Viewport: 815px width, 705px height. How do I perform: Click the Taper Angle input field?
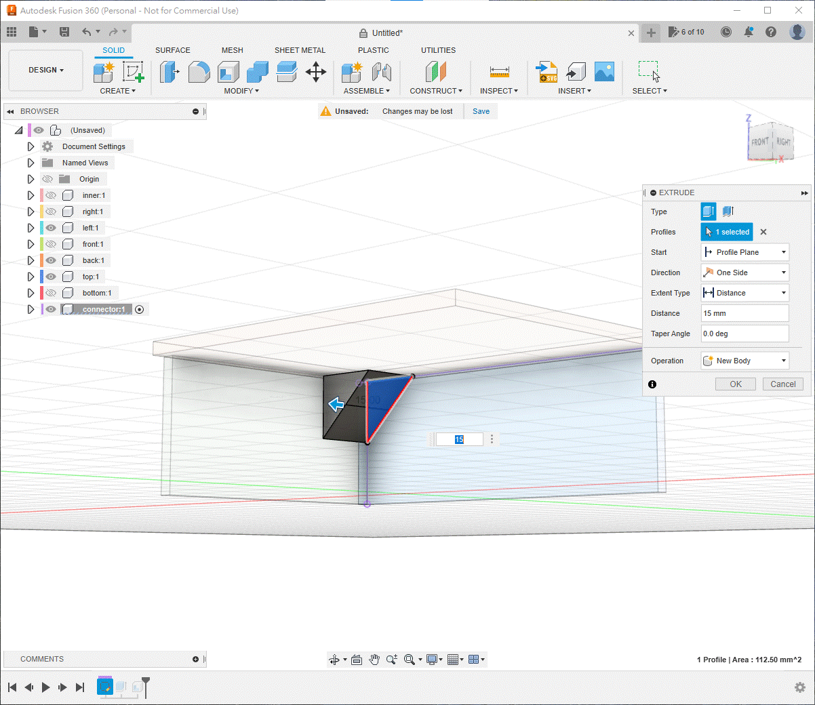coord(744,334)
